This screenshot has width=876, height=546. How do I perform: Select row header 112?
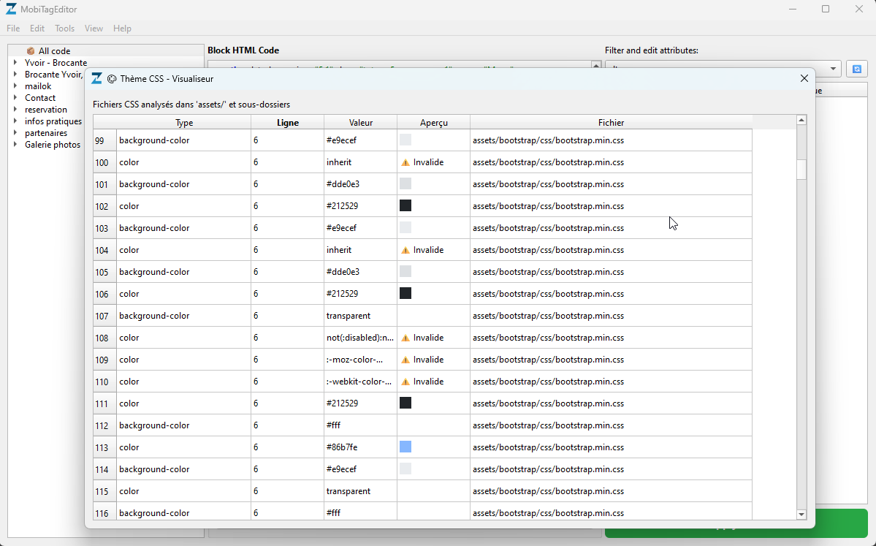tap(104, 425)
